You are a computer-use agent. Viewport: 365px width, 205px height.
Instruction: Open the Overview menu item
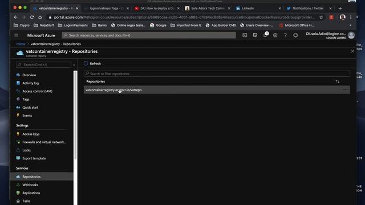pos(29,75)
